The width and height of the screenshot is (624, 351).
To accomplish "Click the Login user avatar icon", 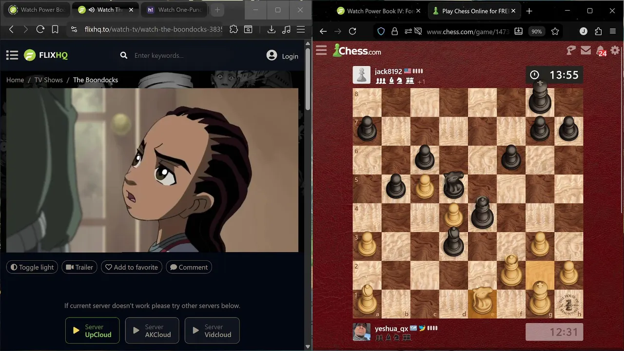I will click(272, 56).
